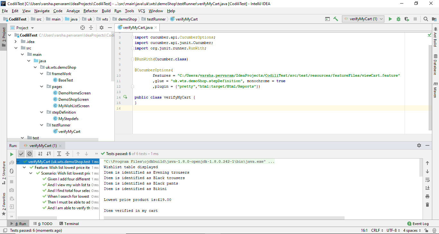Collapse all test results icon

67,154
